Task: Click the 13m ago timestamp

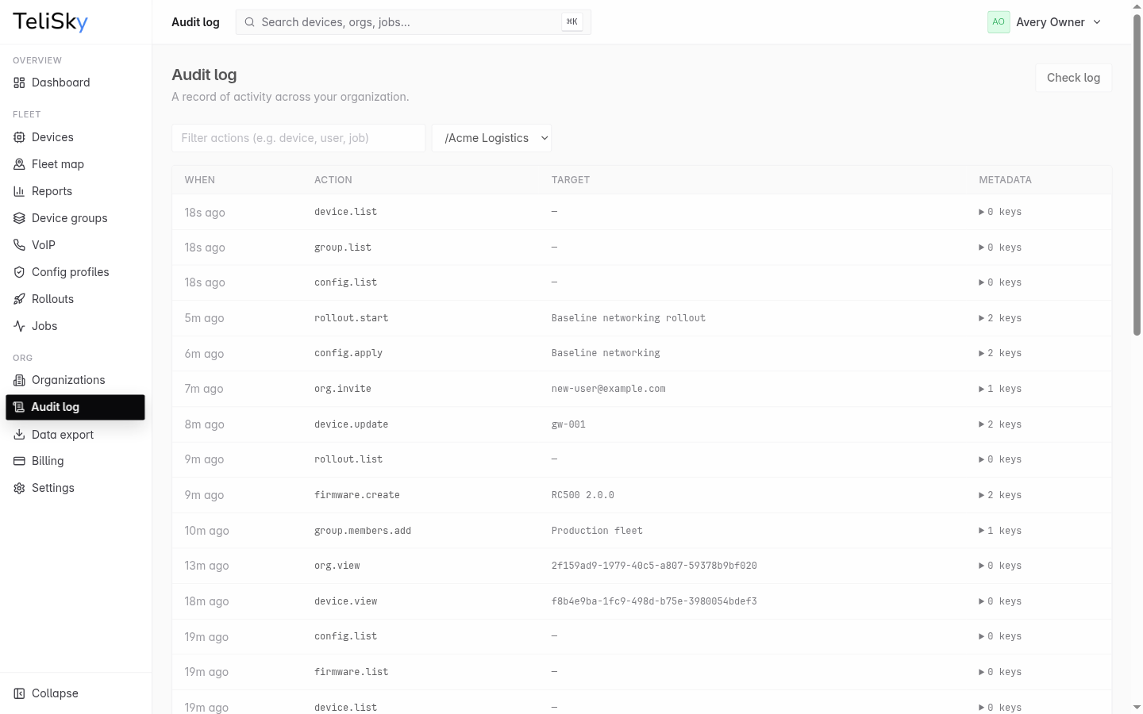Action: click(x=206, y=566)
